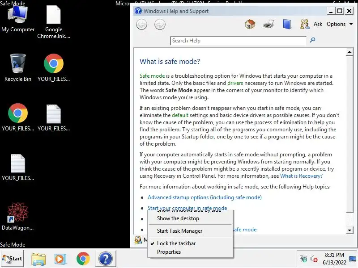Screen dimensions: 358x268
Task: Click the Ask people icon
Action: pos(305,24)
